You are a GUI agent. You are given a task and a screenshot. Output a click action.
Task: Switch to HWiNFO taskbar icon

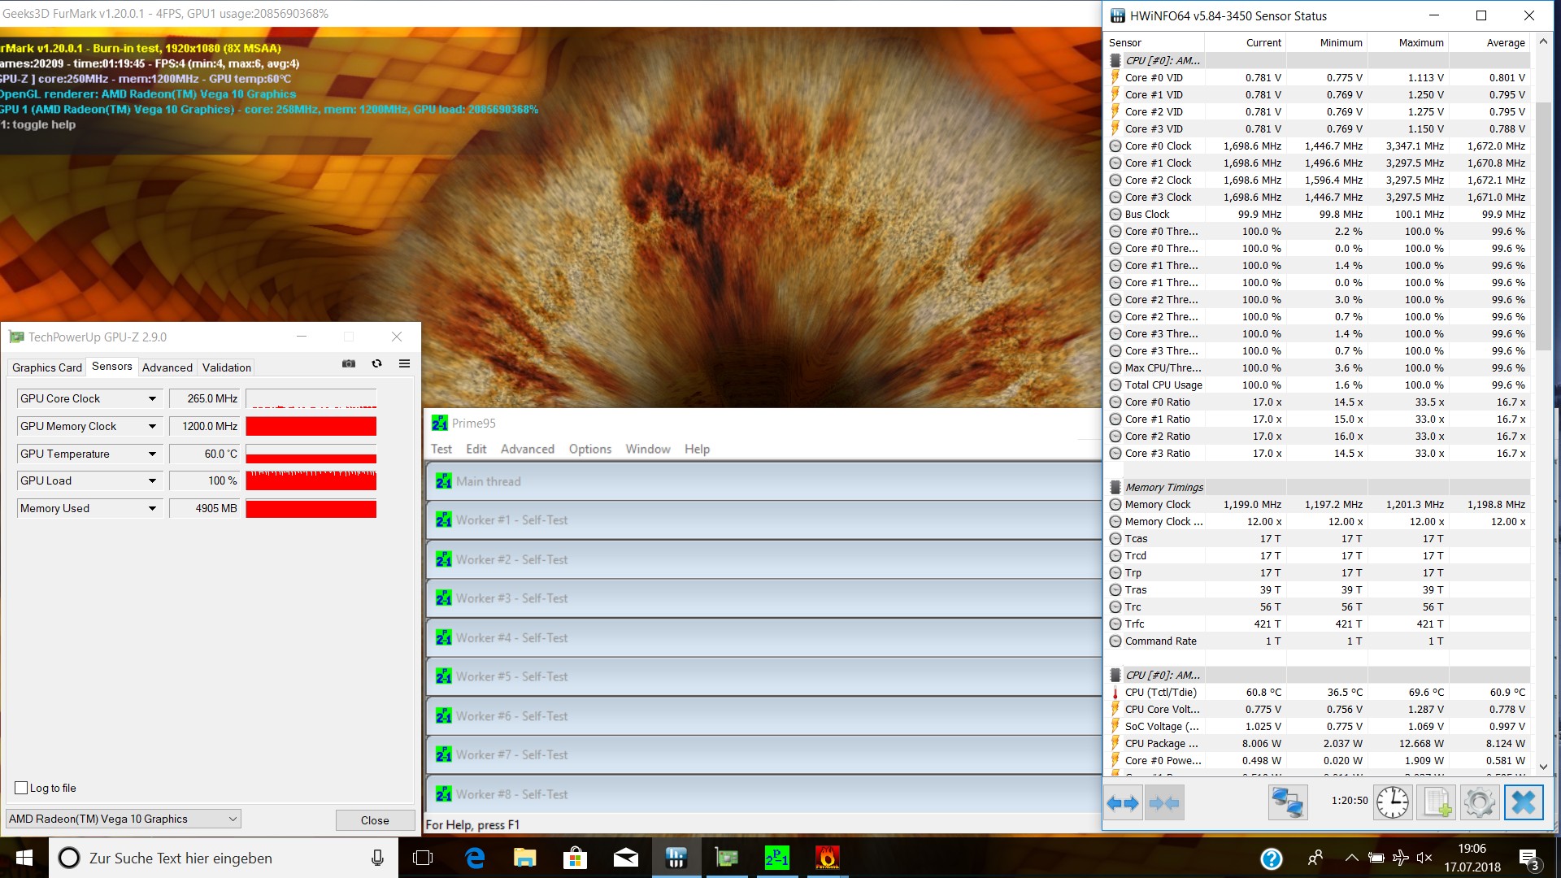tap(676, 858)
